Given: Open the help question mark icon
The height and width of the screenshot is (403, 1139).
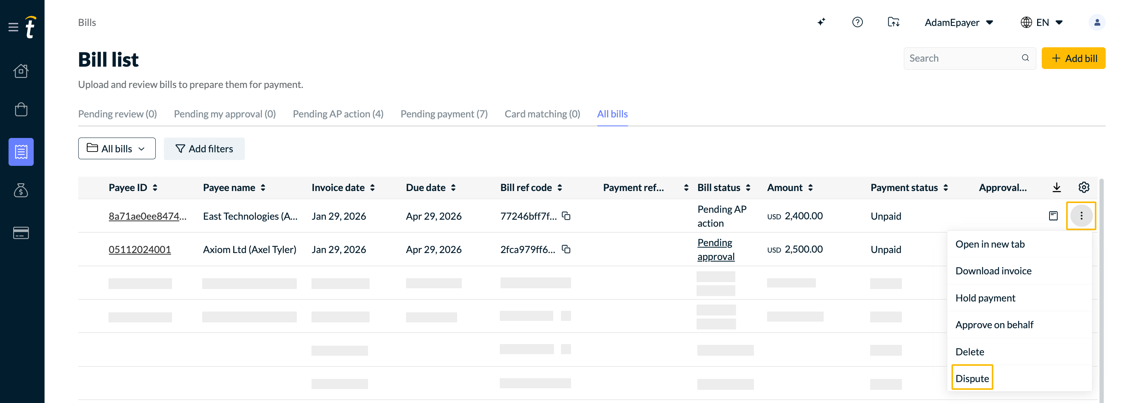Looking at the screenshot, I should [x=857, y=22].
